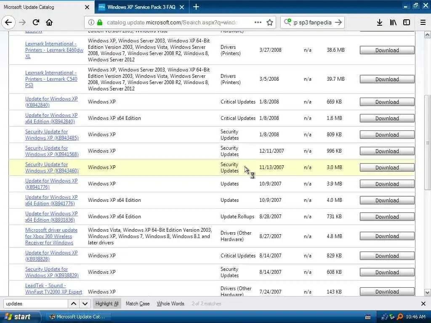431x323 pixels.
Task: Open the Windows Start menu
Action: coord(19,317)
